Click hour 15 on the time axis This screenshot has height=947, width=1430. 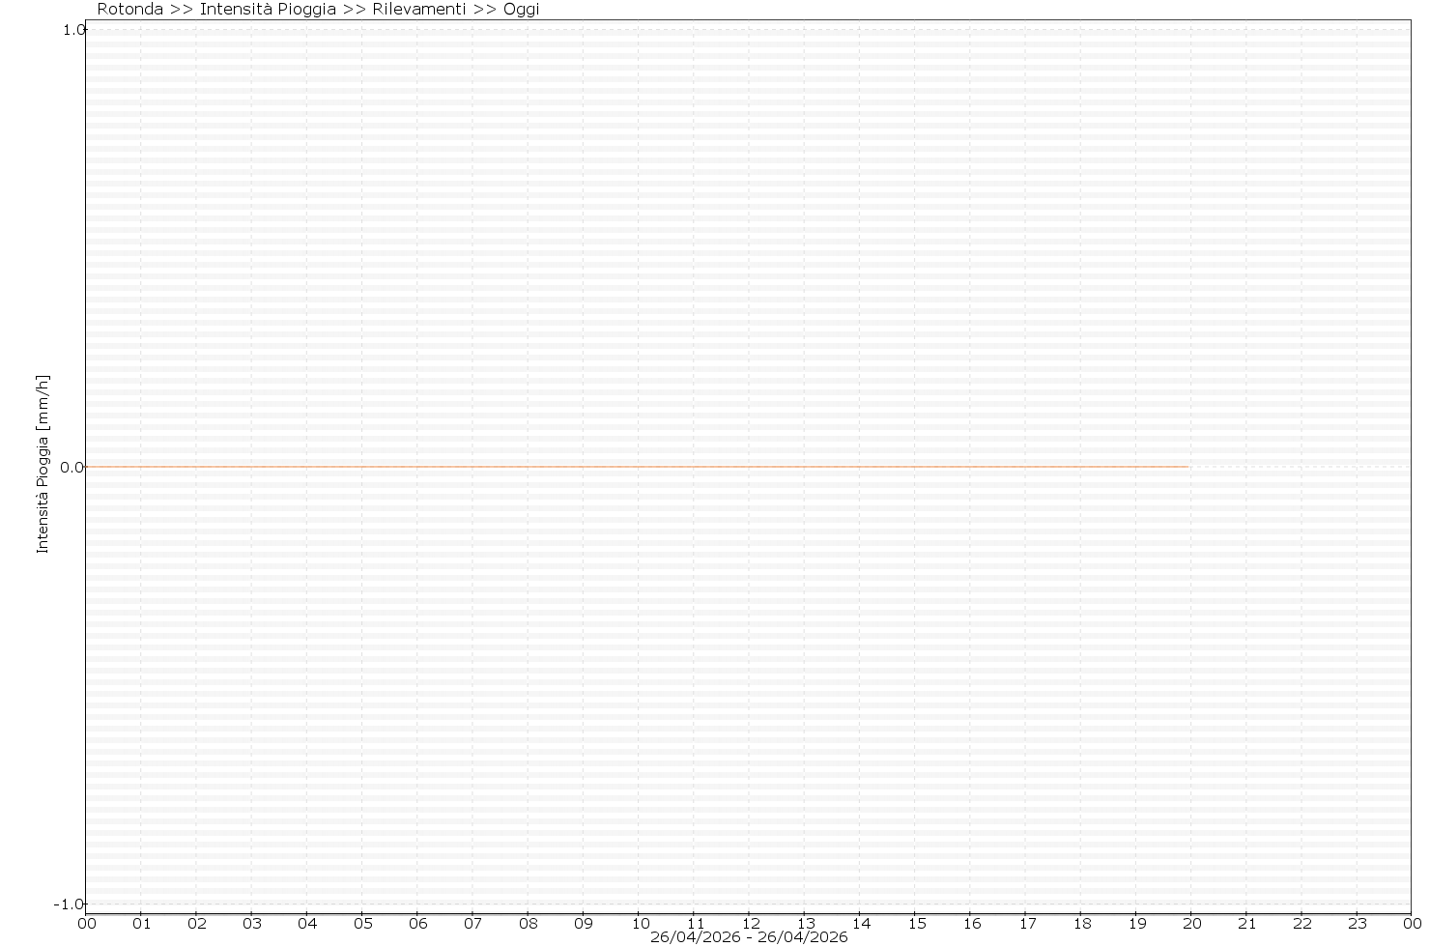(916, 923)
